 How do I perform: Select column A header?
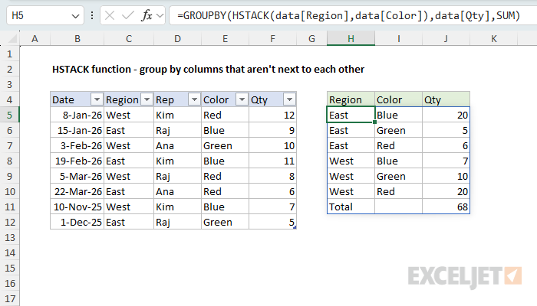pyautogui.click(x=35, y=38)
